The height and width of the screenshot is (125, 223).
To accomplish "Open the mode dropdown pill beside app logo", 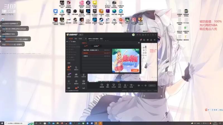I will [x=81, y=35].
